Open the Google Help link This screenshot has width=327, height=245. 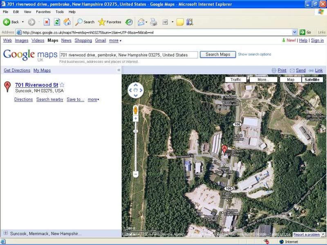click(x=303, y=40)
